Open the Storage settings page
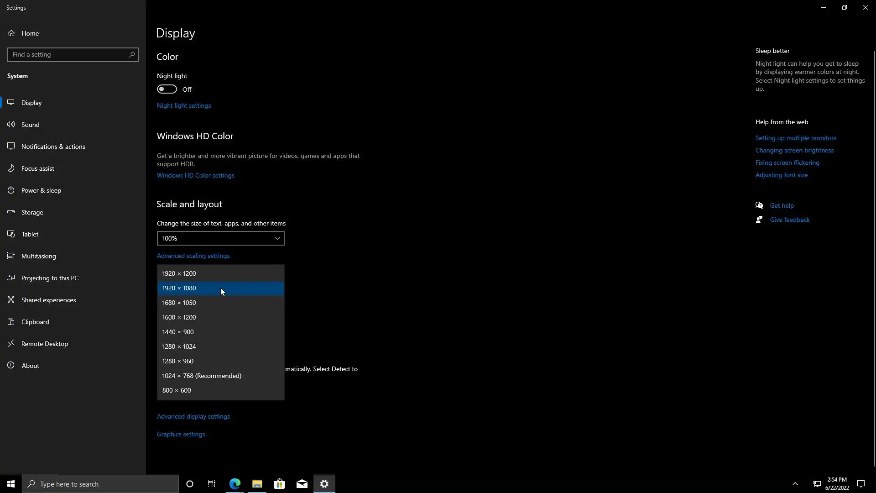Screen dimensions: 876x493 tap(32, 212)
